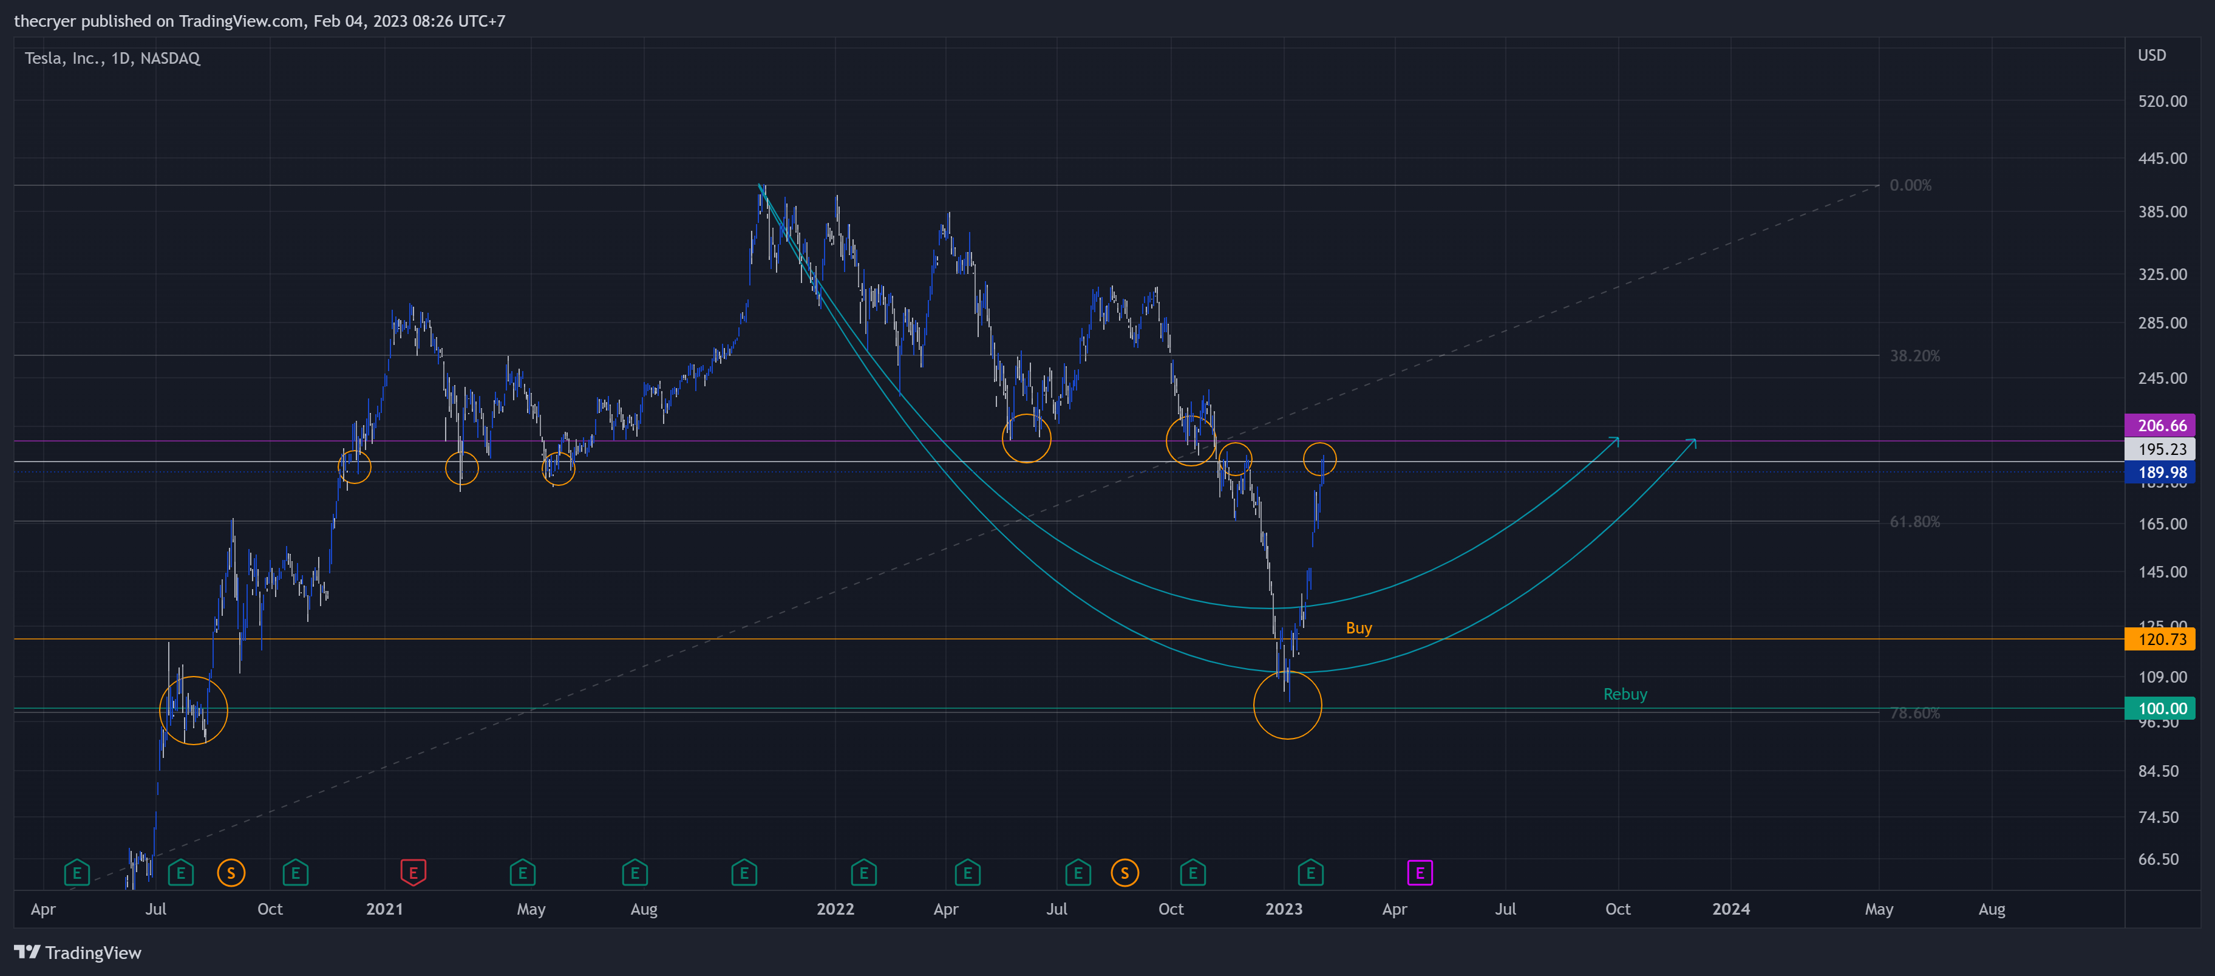Click the 385.00 price axis value
The width and height of the screenshot is (2215, 976).
[x=2163, y=211]
